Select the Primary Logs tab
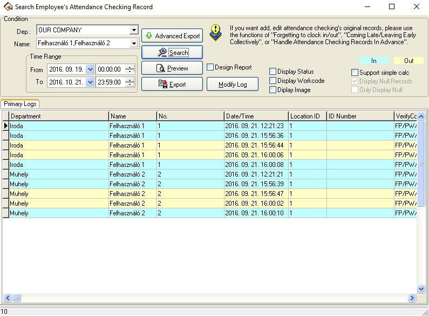Image resolution: width=429 pixels, height=316 pixels. 20,104
